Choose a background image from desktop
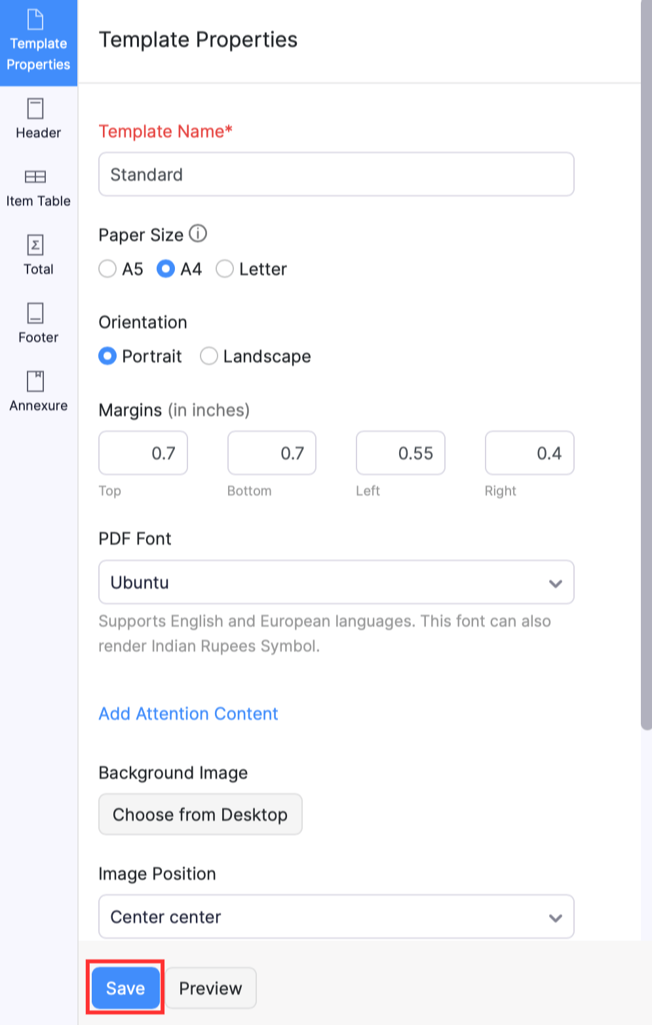This screenshot has height=1025, width=652. (x=200, y=814)
